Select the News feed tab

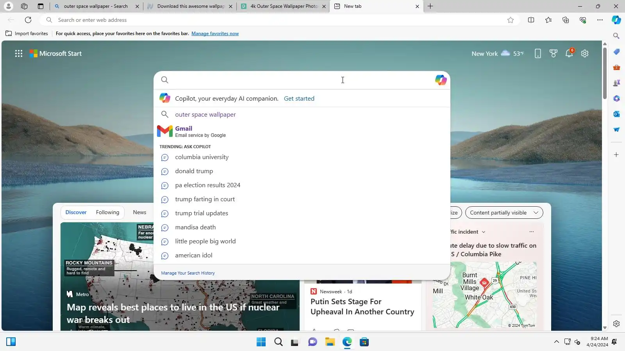point(139,212)
